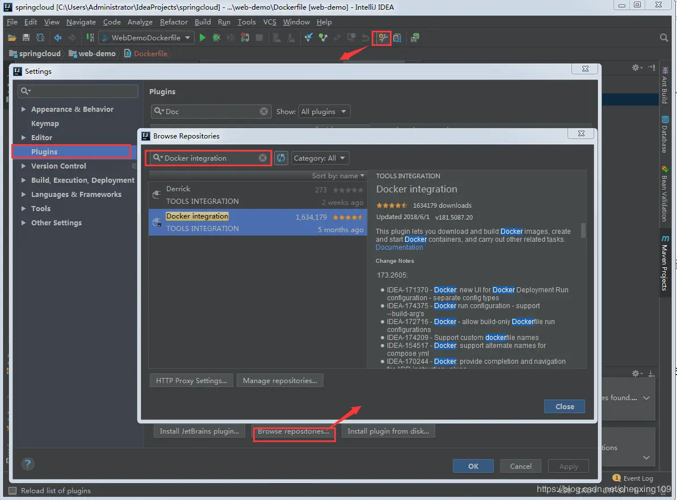Expand the Other Settings node
The image size is (677, 500).
point(23,223)
